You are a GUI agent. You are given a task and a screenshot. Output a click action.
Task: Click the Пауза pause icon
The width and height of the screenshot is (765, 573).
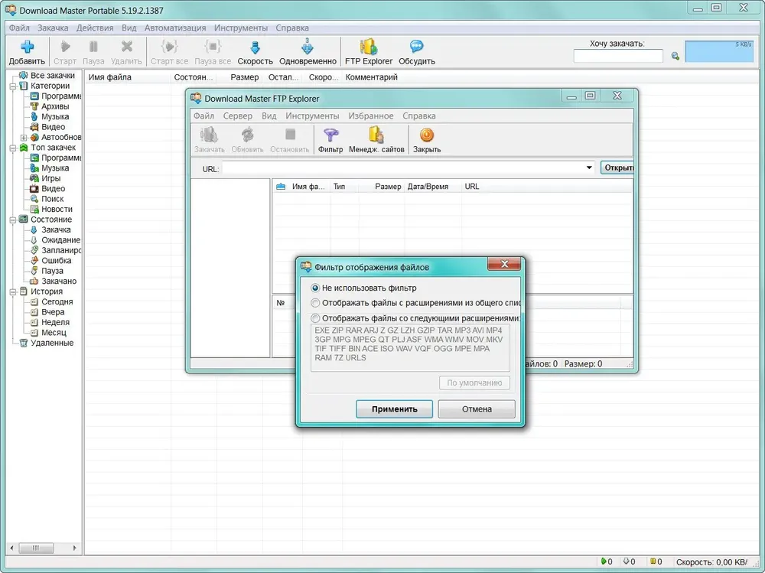coord(93,47)
